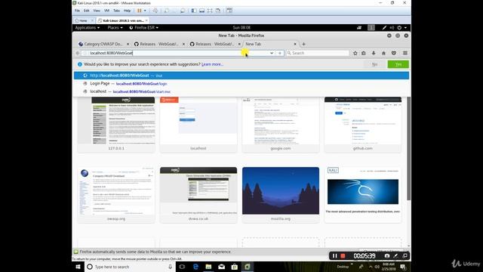This screenshot has width=483, height=272.
Task: Toggle VMware library sidebar view icon
Action: pos(194,11)
